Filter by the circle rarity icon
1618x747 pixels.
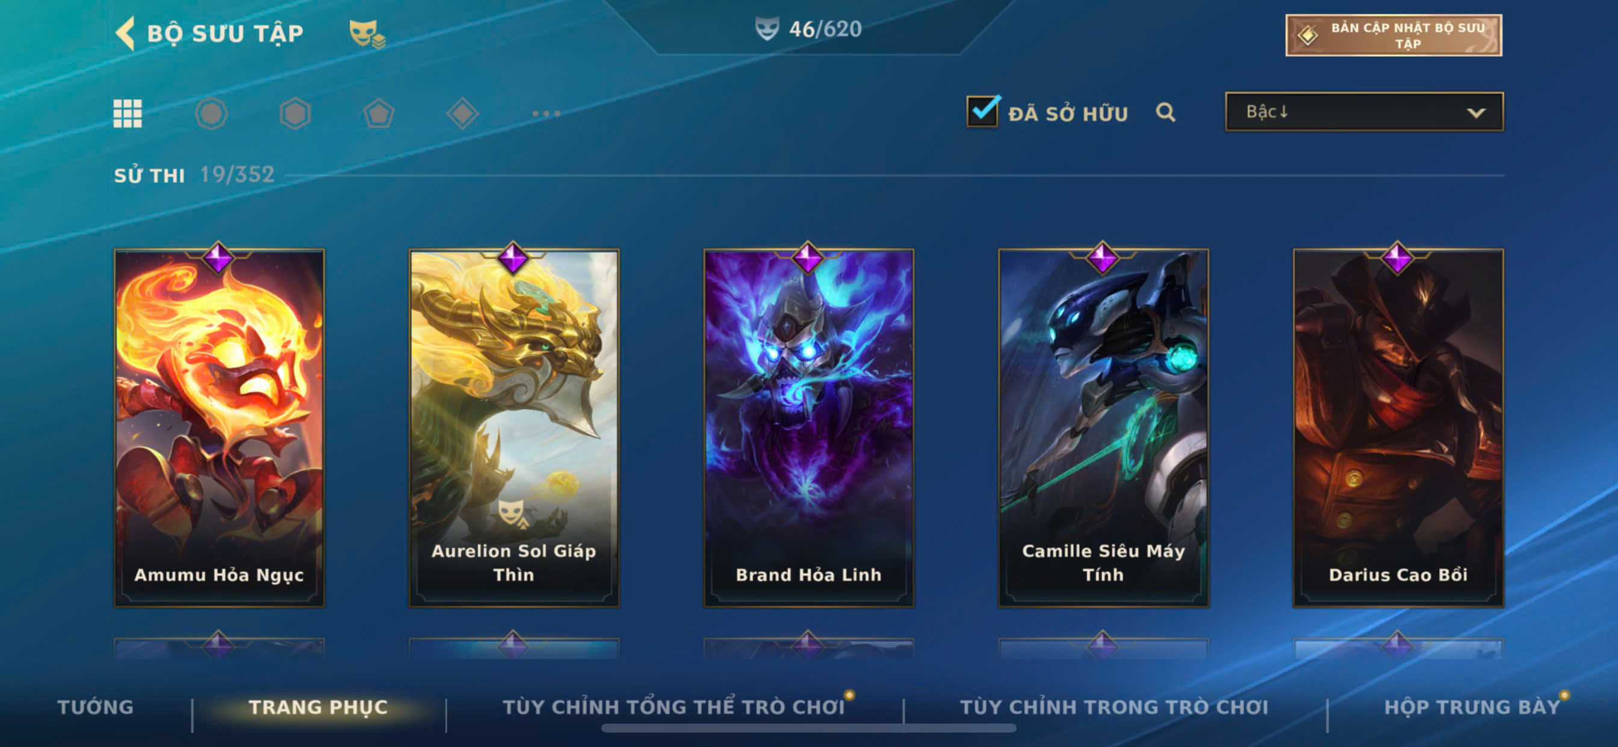pos(211,114)
